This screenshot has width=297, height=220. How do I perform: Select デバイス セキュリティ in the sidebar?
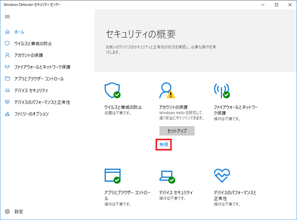31,91
